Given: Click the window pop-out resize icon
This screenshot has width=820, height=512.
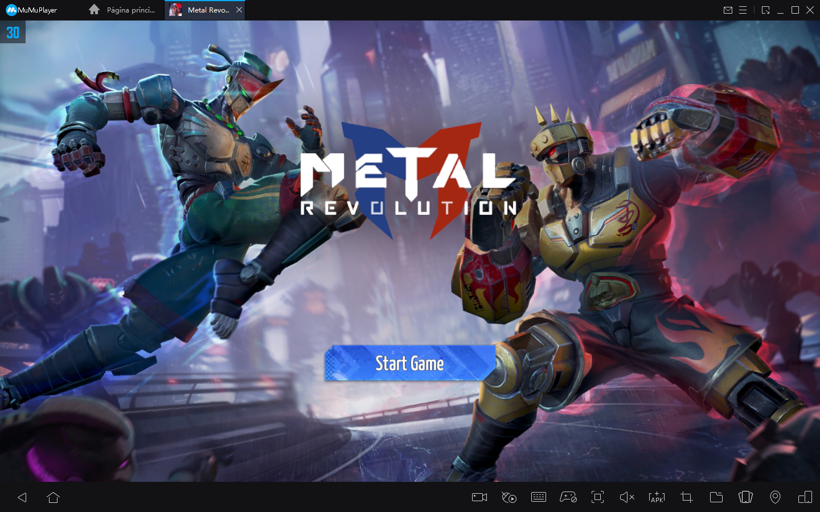Looking at the screenshot, I should (766, 10).
